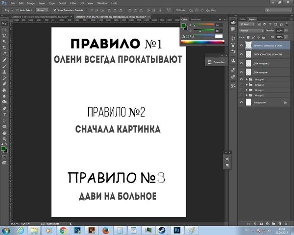Adjust the red R color slider
294x235 pixels.
point(203,25)
